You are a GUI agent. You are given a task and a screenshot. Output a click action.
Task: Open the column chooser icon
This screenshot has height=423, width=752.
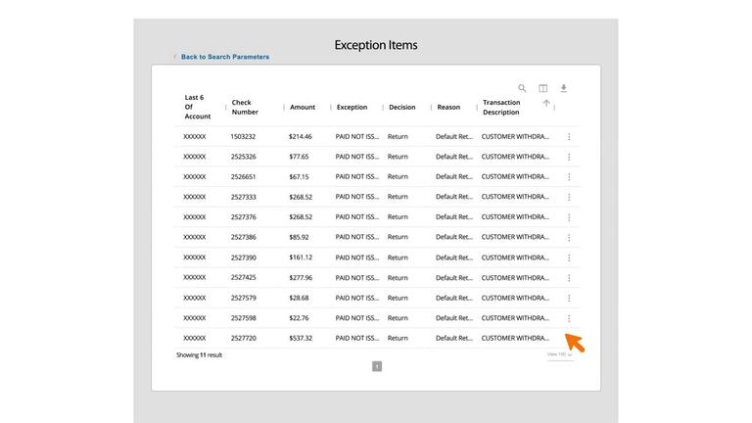[x=543, y=88]
